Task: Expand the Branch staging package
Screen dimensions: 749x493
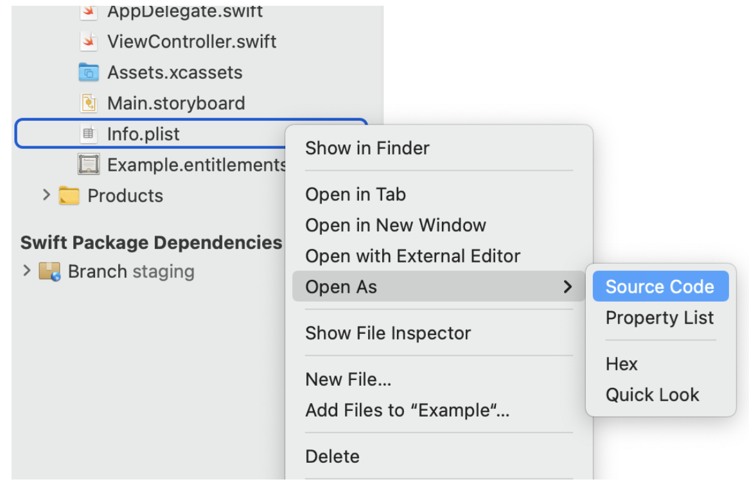Action: (x=27, y=271)
